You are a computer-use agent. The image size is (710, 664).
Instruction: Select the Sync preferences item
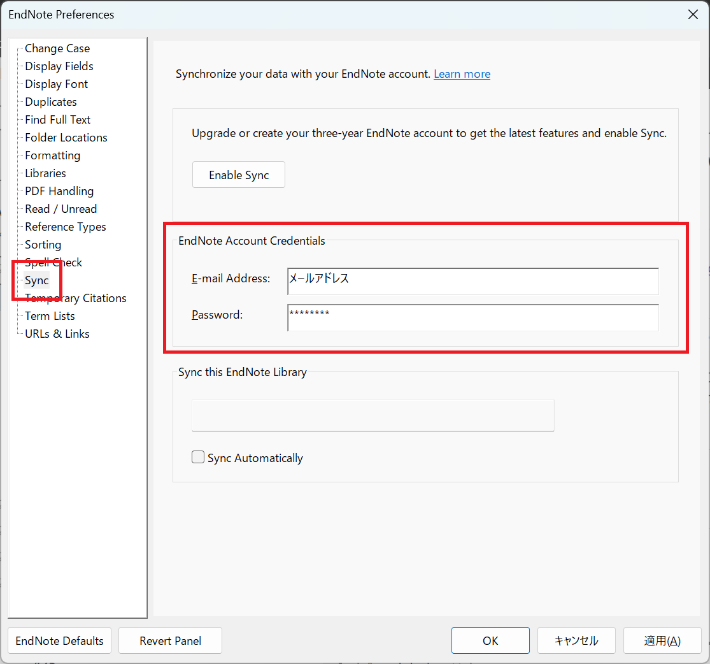[36, 280]
